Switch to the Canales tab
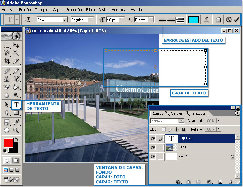 tap(176, 113)
